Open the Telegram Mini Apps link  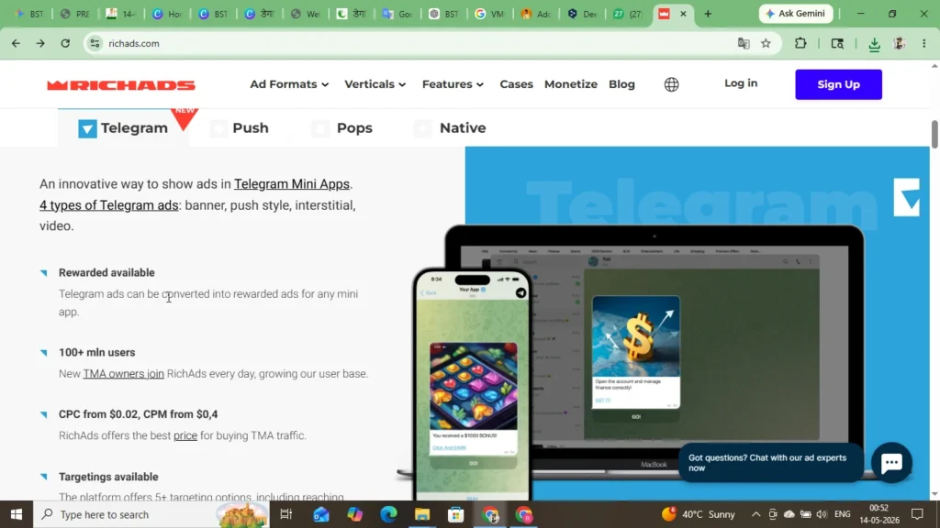(291, 183)
